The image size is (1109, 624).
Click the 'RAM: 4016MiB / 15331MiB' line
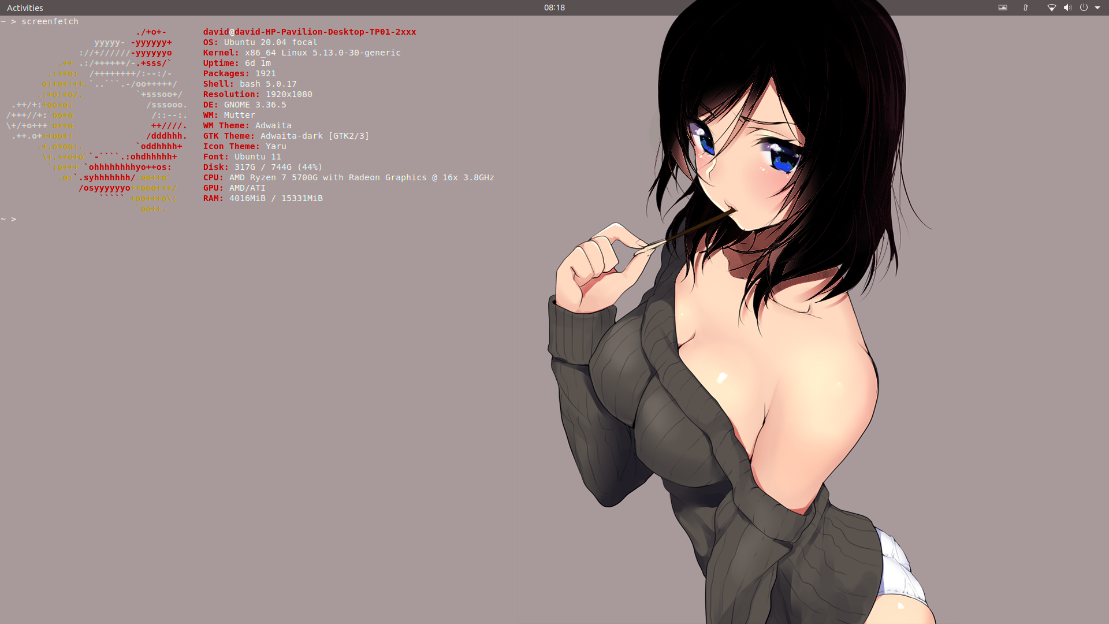(263, 198)
